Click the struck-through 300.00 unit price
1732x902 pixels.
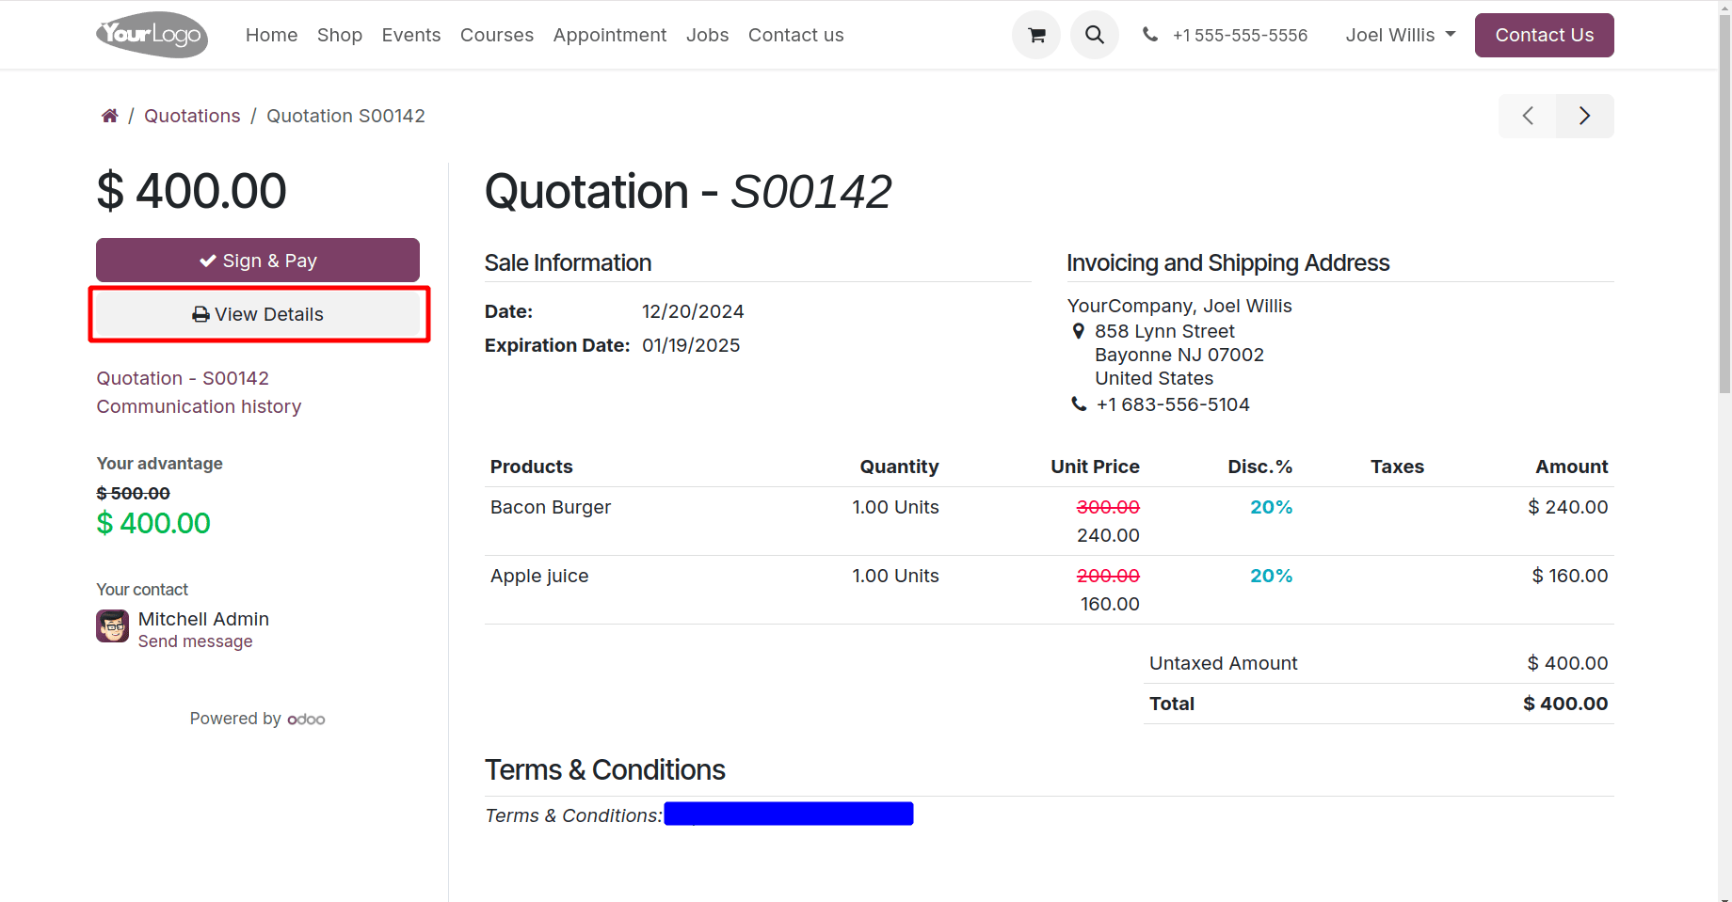(x=1108, y=507)
